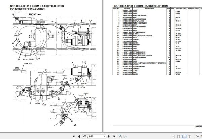
Task: Click the right page title GR-130E-2-00101
Action: point(141,6)
